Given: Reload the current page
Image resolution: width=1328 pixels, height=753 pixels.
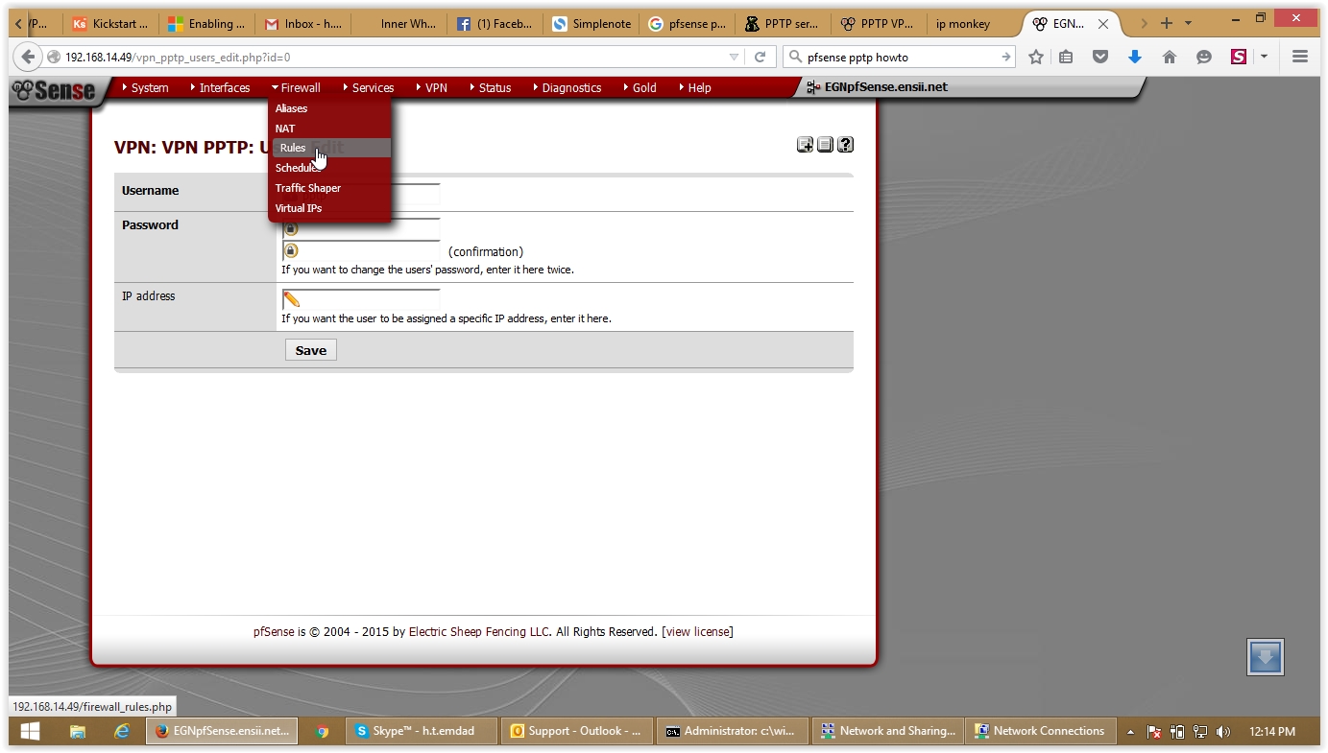Looking at the screenshot, I should (x=760, y=57).
